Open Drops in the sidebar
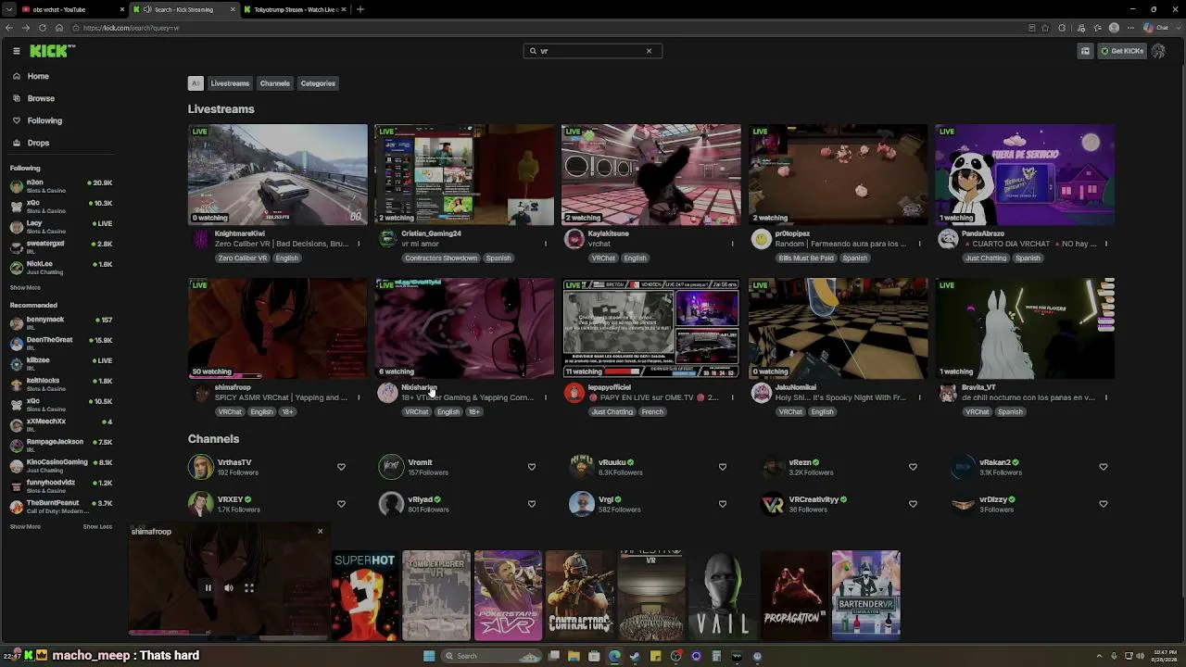 (x=38, y=143)
